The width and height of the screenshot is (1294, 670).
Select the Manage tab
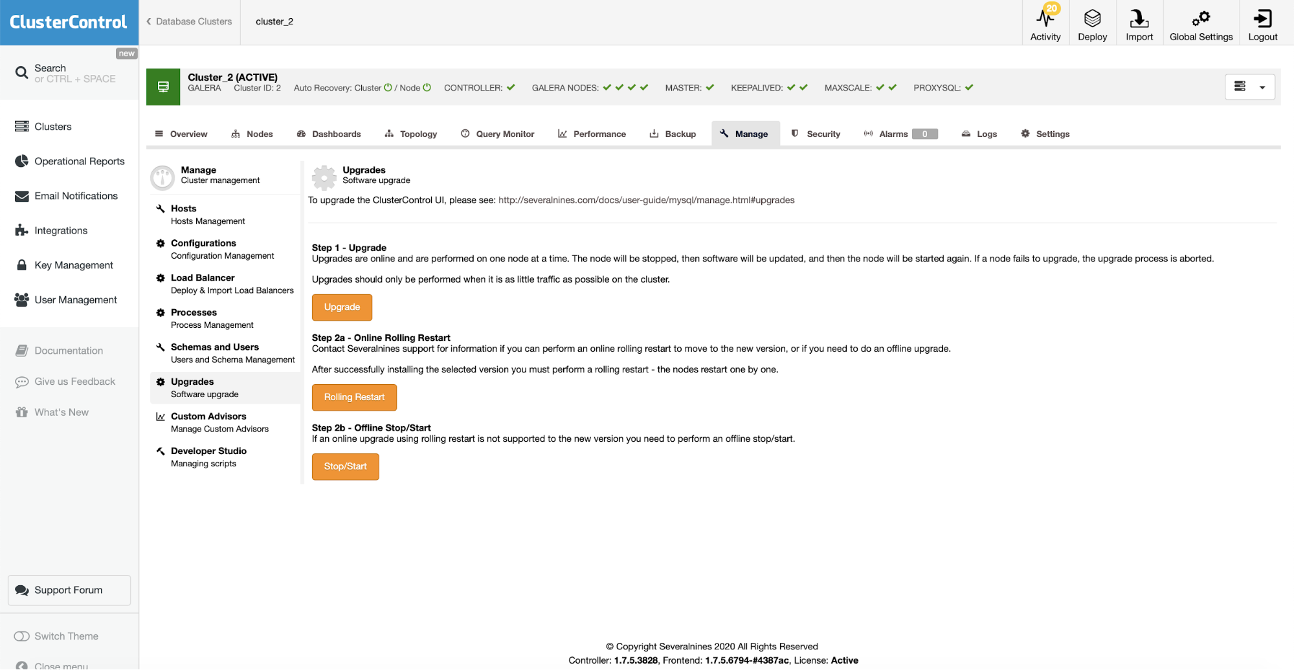[745, 134]
